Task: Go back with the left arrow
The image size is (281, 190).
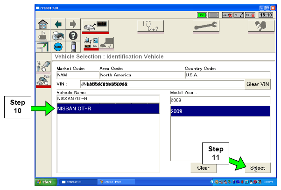Action: click(59, 23)
